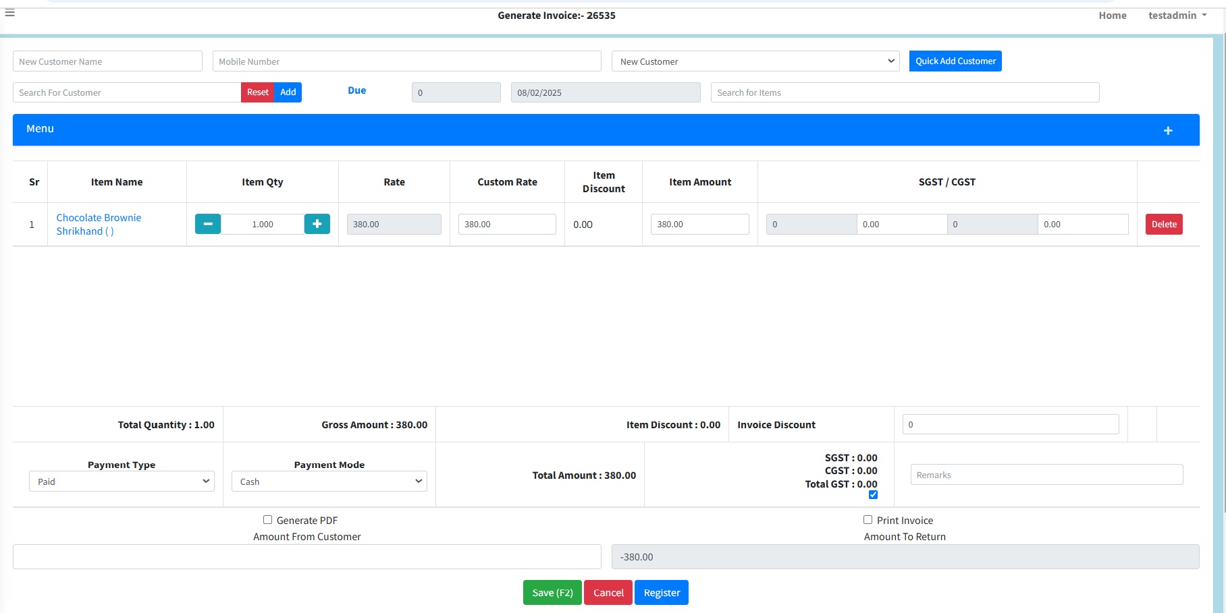Click the plus icon to increase item quantity
The height and width of the screenshot is (613, 1226).
coord(317,224)
